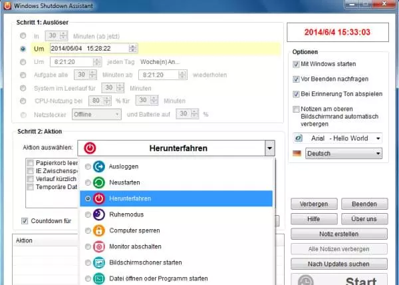This screenshot has height=285, width=399.
Task: Check the 'Temporäre Dat' option
Action: [31, 187]
